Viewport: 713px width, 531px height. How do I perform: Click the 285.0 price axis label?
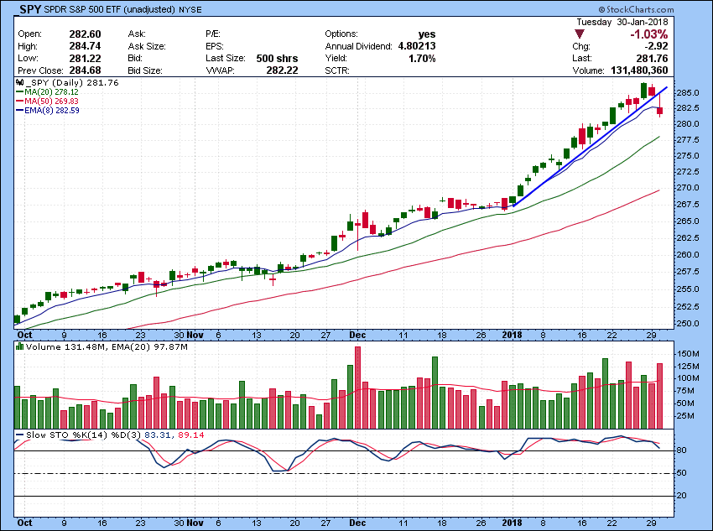[688, 93]
